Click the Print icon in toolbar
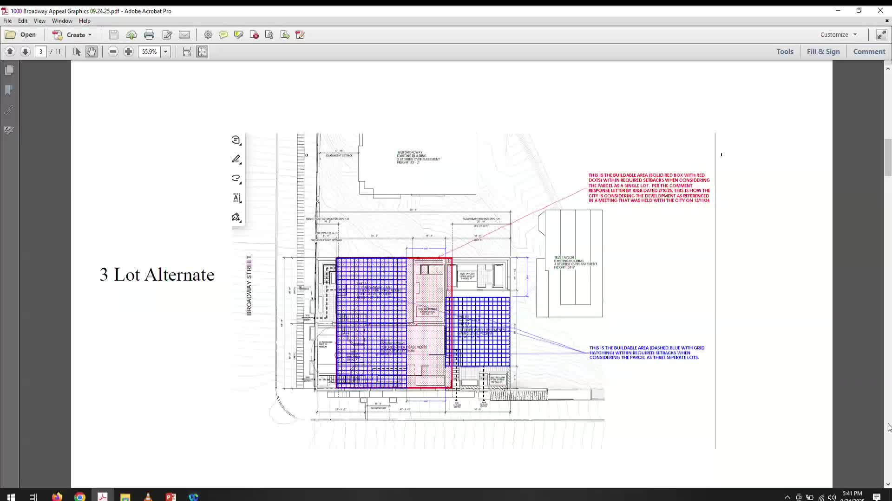The height and width of the screenshot is (501, 892). click(x=149, y=35)
